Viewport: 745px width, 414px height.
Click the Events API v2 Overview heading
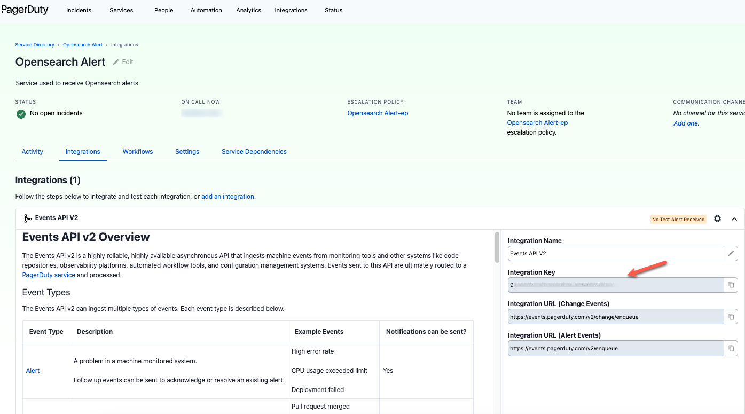coord(86,237)
